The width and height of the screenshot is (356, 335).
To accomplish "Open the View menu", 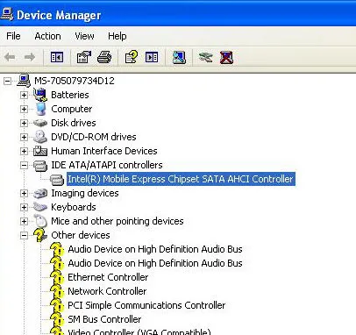I will coord(84,36).
